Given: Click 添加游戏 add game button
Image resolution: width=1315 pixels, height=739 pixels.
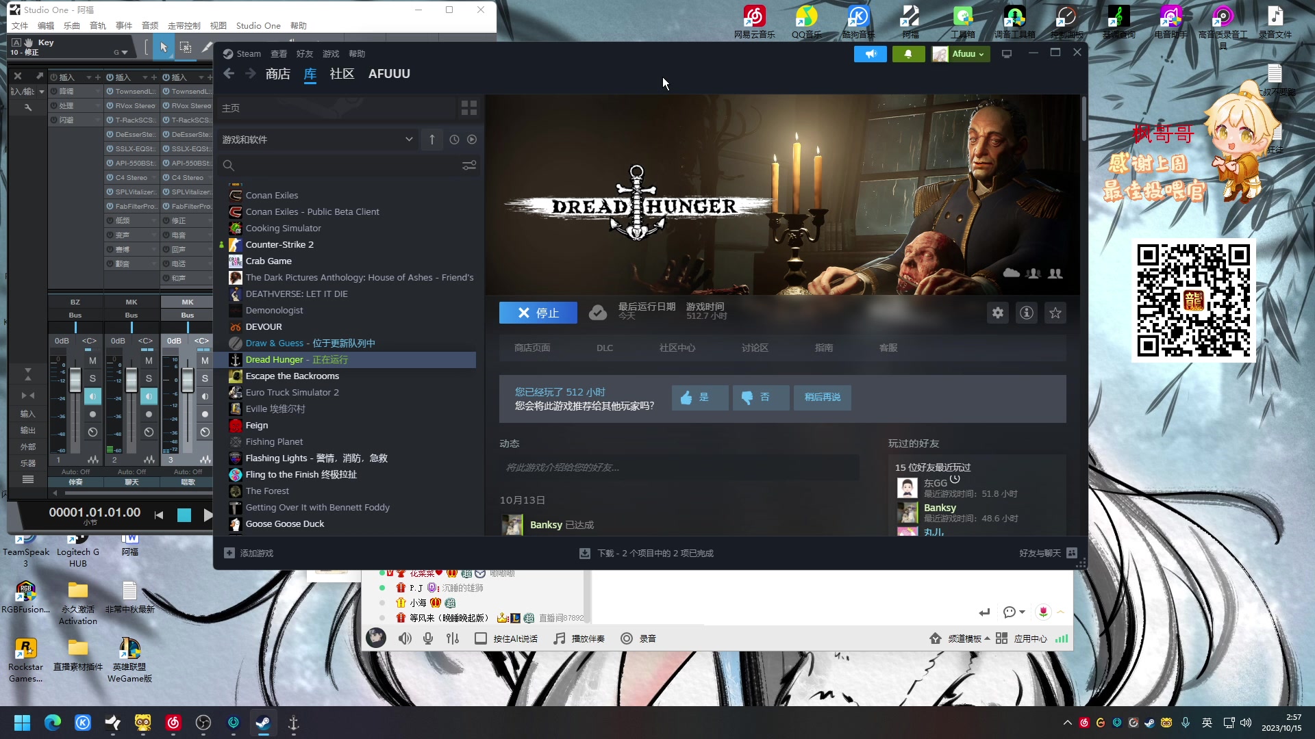Looking at the screenshot, I should coord(249,554).
